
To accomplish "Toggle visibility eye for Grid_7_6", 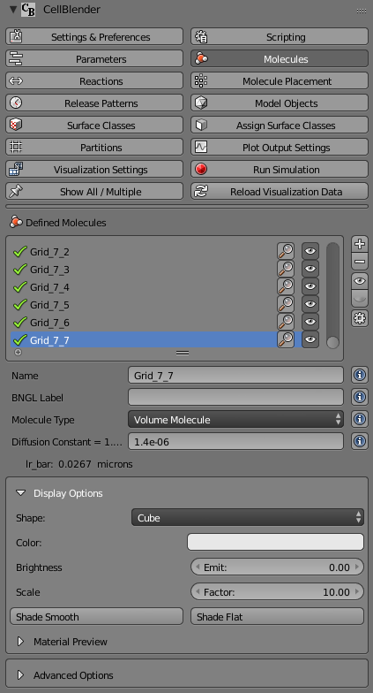I will point(310,322).
